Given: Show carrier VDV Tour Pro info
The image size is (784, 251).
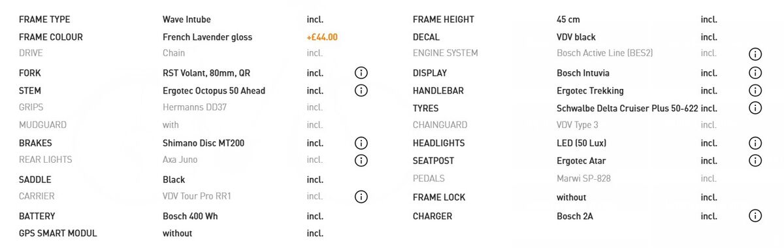Looking at the screenshot, I should [361, 197].
